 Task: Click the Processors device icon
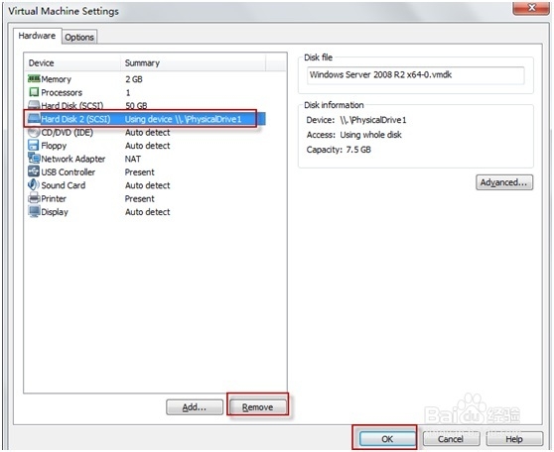pos(34,92)
